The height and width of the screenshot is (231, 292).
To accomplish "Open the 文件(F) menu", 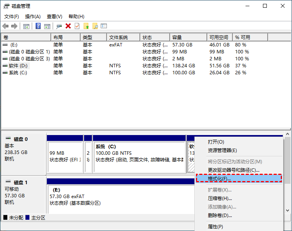I will (x=12, y=17).
